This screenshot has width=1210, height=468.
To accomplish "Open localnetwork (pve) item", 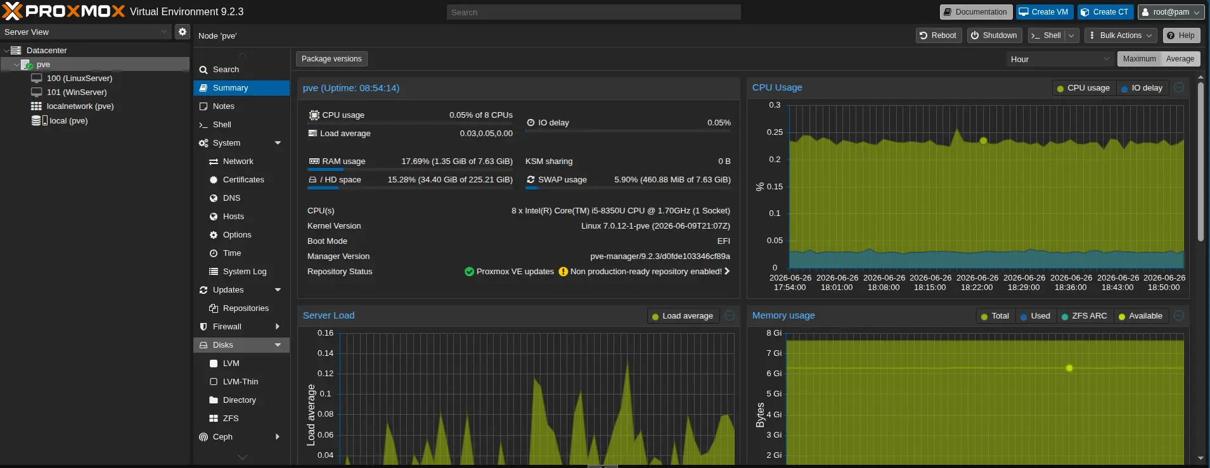I will [80, 106].
